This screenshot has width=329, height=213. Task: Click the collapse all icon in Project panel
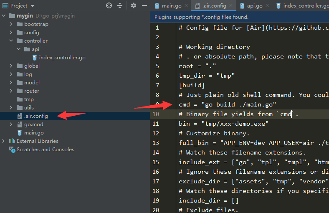[x=120, y=5]
